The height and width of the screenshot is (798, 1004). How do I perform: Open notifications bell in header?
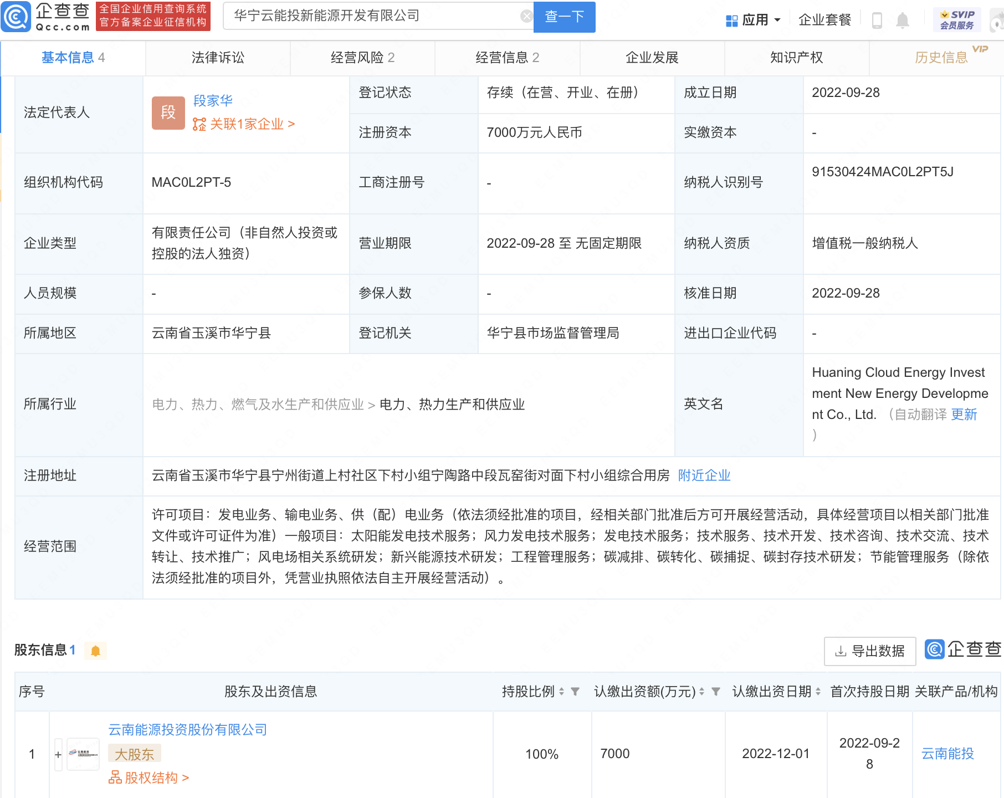[x=903, y=21]
